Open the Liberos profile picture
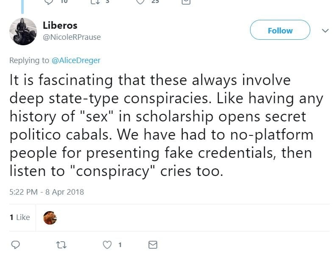Image resolution: width=334 pixels, height=253 pixels. click(23, 31)
